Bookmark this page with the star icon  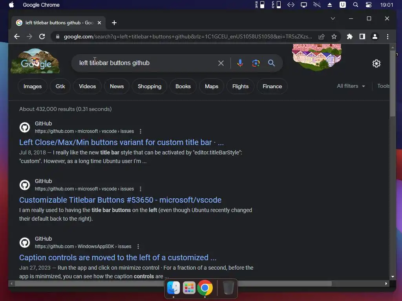(334, 36)
